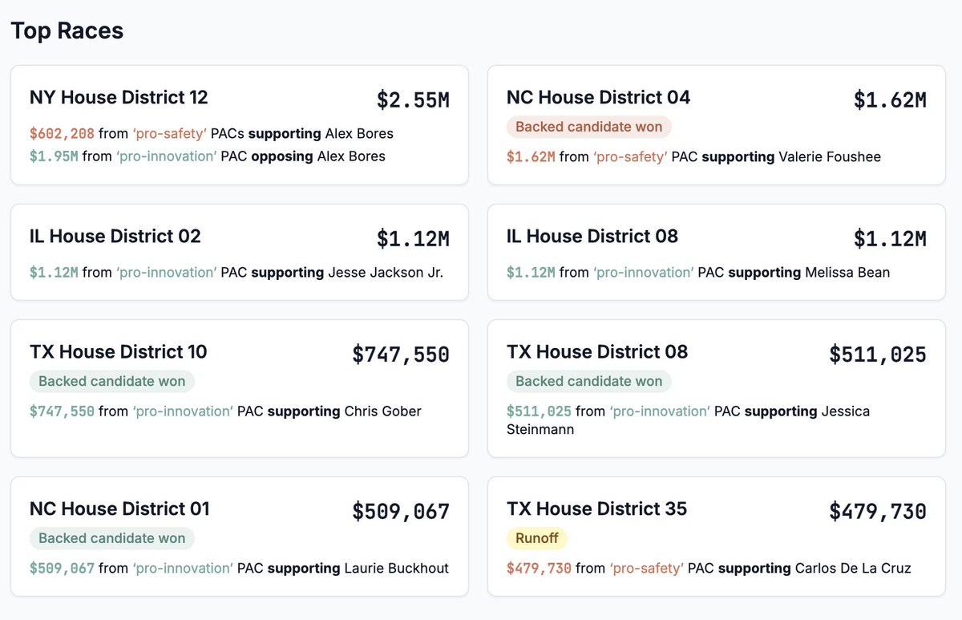Click the small $511,025 pro-innovation amount
Screen dimensions: 962x620
click(539, 411)
